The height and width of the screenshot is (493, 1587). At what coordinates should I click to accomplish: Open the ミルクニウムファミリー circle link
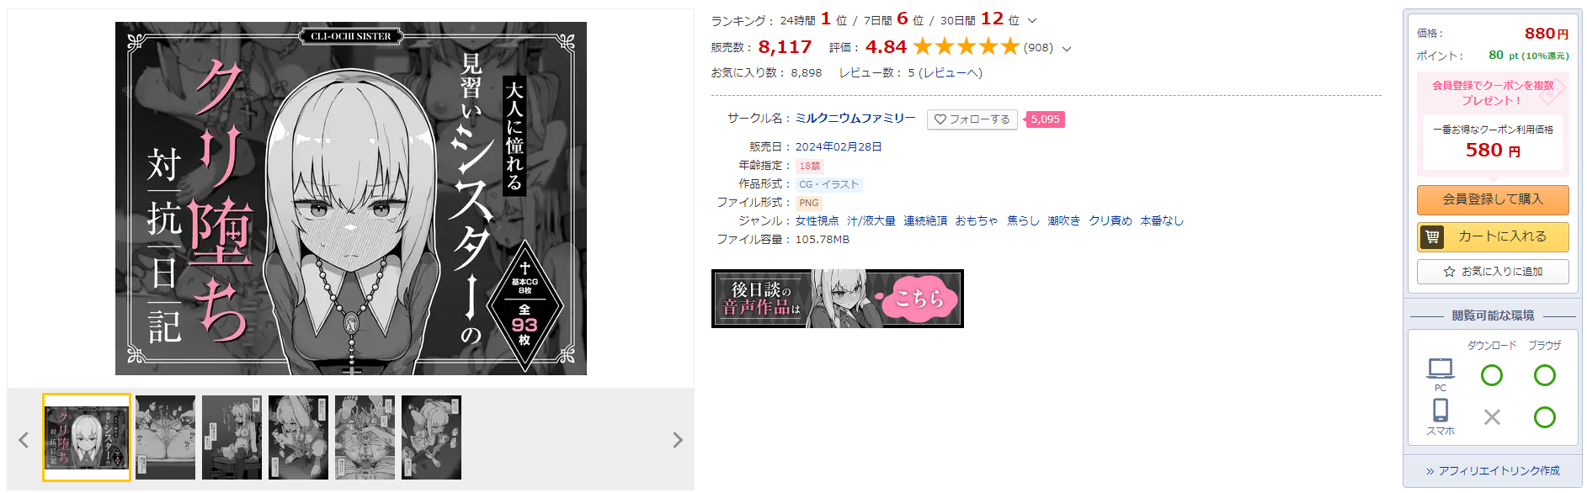[x=855, y=119]
